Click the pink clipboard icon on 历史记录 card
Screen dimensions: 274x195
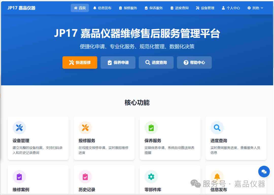(85, 177)
